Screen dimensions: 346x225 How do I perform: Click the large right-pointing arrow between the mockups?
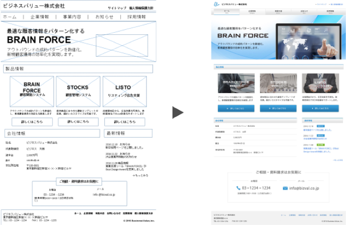click(178, 113)
